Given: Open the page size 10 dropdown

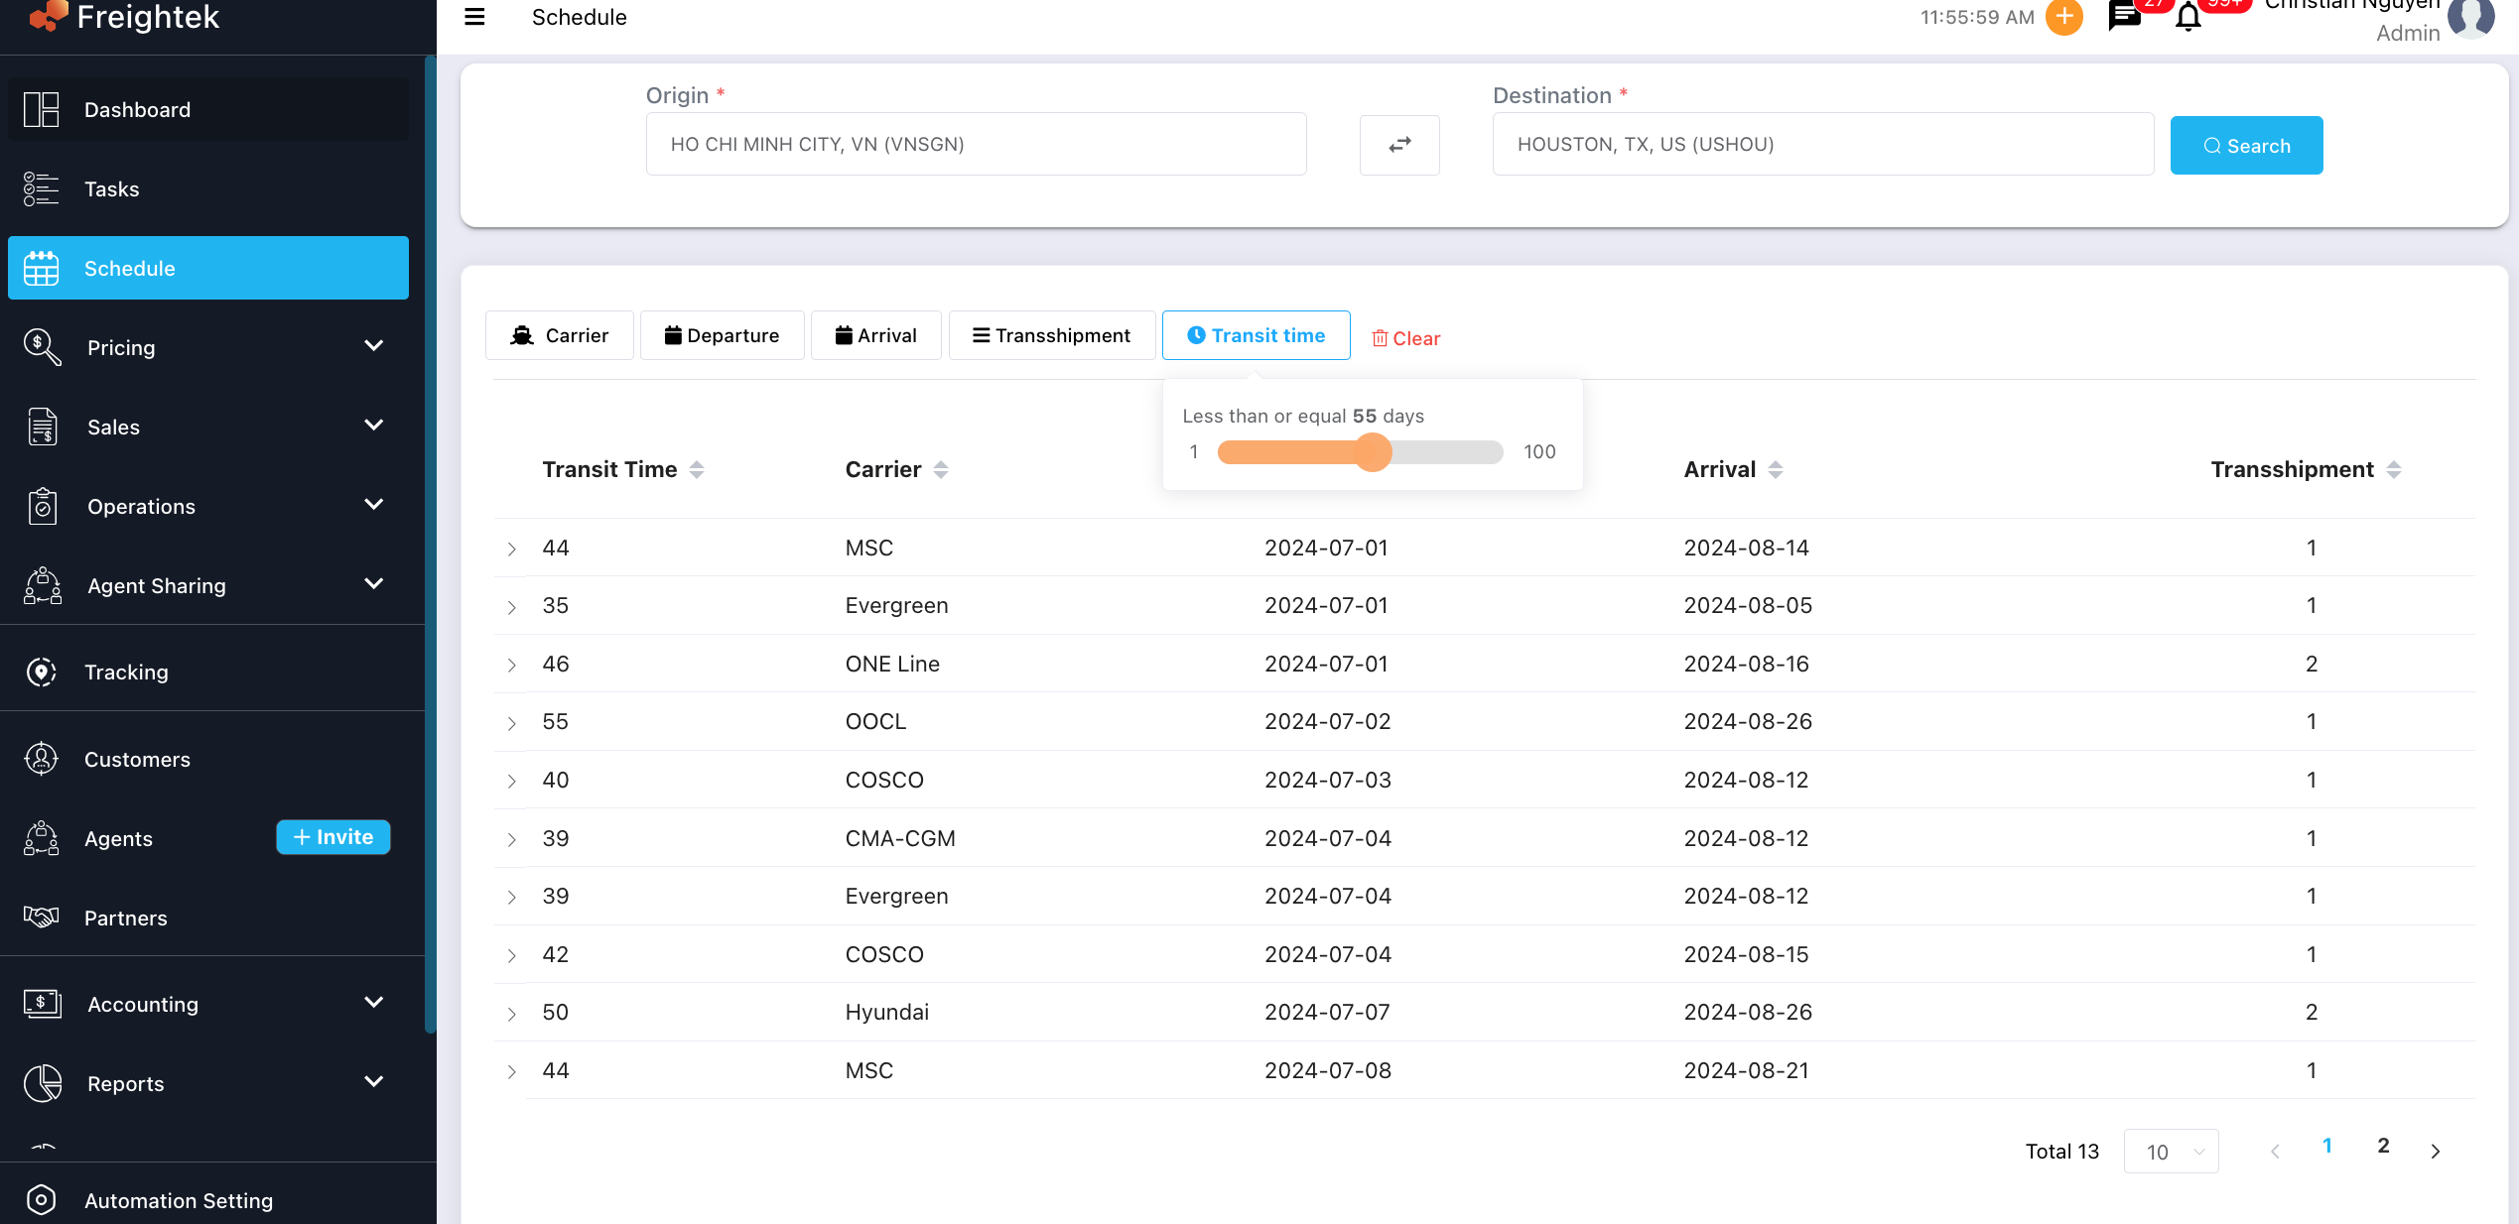Looking at the screenshot, I should (2171, 1152).
